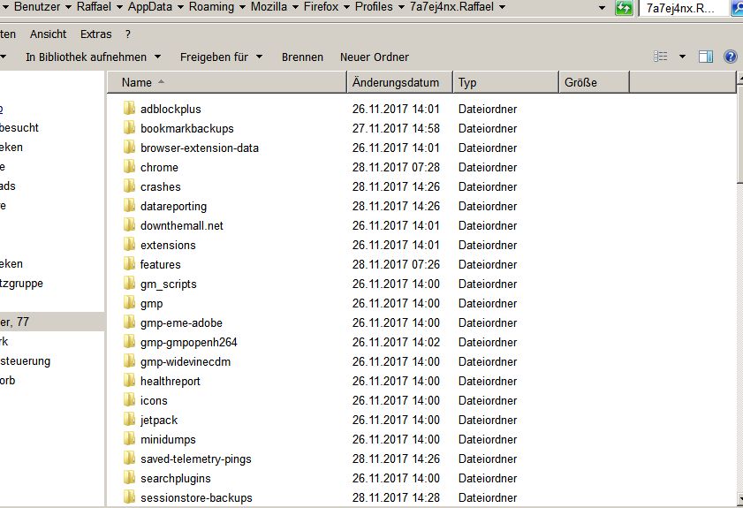Image resolution: width=743 pixels, height=508 pixels.
Task: Click the bookmarkbackups folder icon
Action: 129,128
